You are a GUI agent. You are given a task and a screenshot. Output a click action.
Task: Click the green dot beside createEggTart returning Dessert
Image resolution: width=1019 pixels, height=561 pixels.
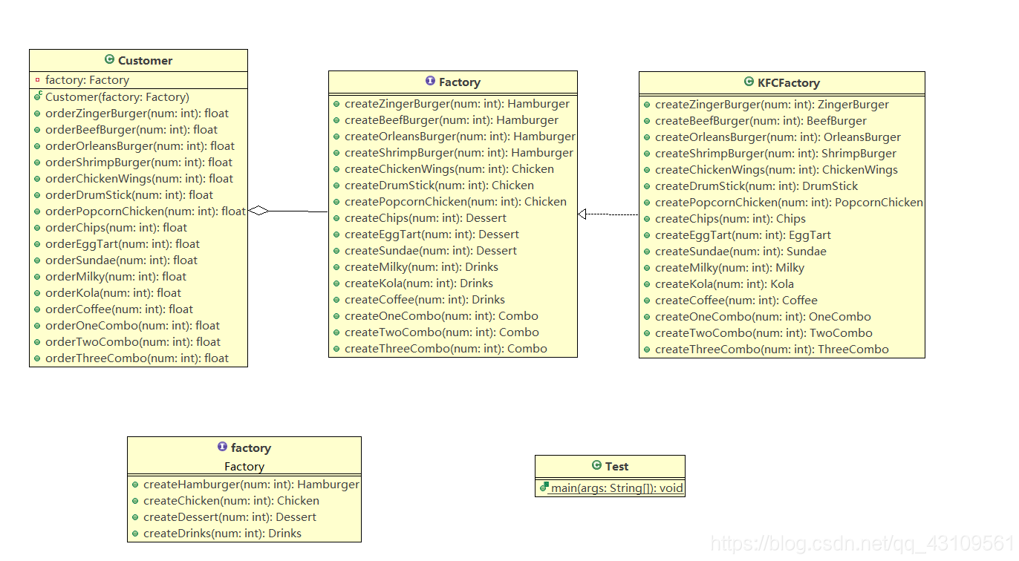click(336, 234)
